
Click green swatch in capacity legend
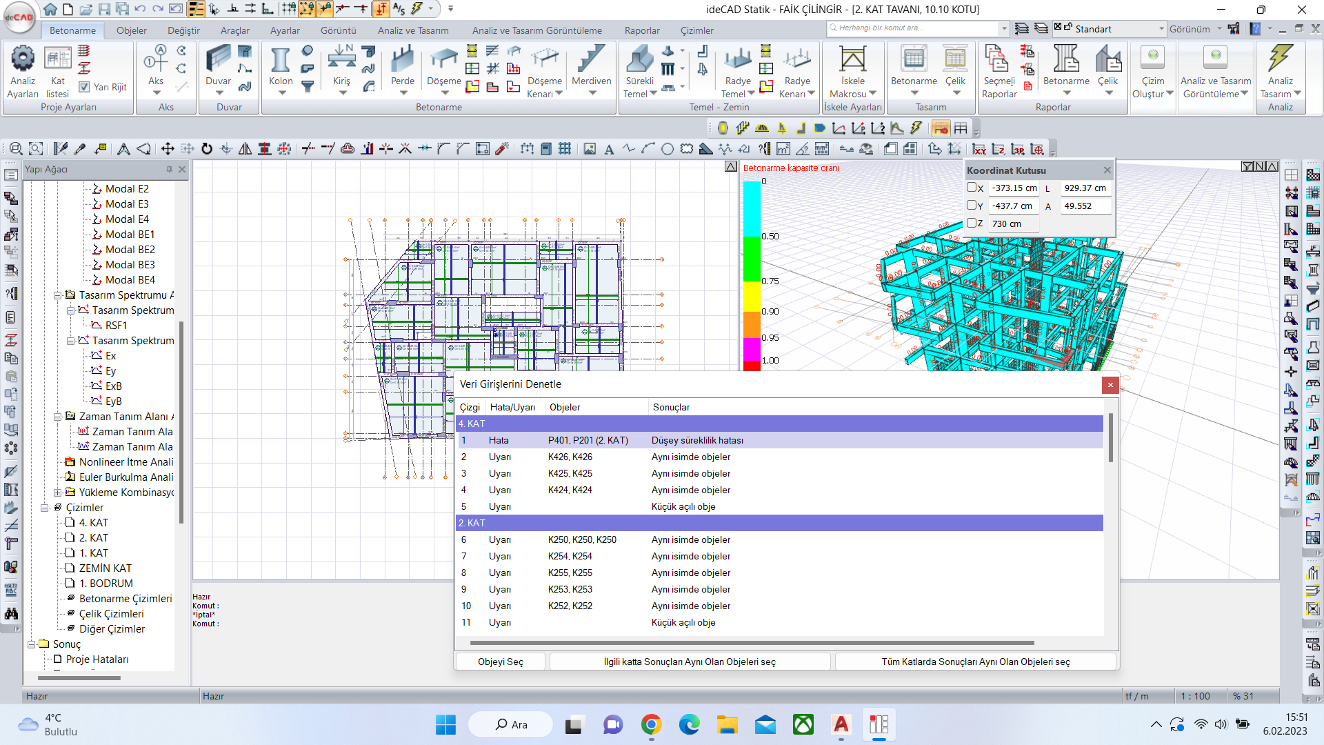752,259
